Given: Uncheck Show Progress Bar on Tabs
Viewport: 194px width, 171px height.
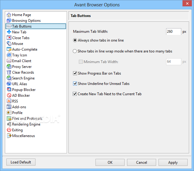Looking at the screenshot, I should coord(75,73).
